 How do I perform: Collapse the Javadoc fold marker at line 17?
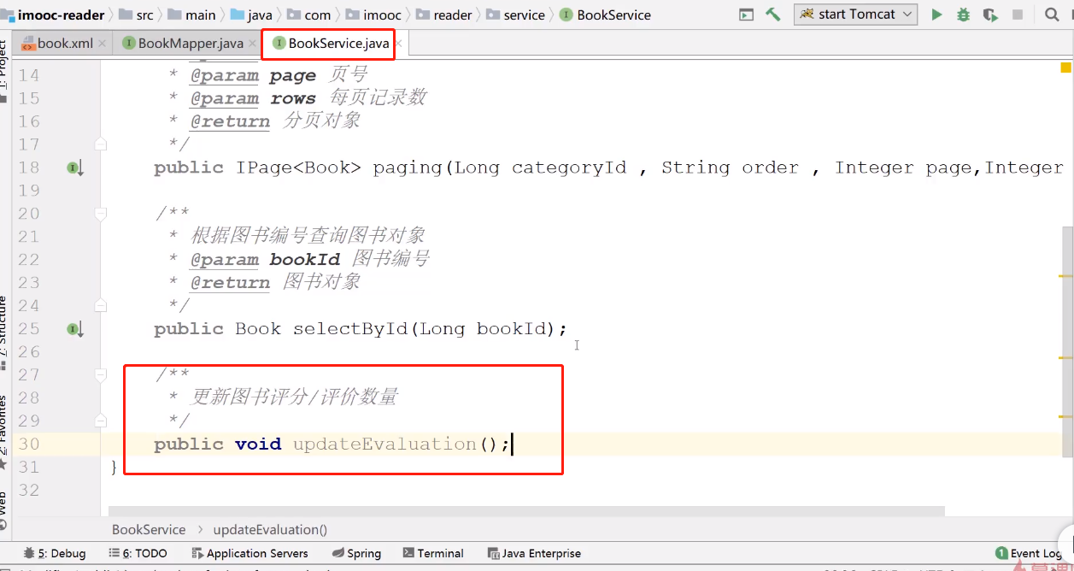(101, 144)
